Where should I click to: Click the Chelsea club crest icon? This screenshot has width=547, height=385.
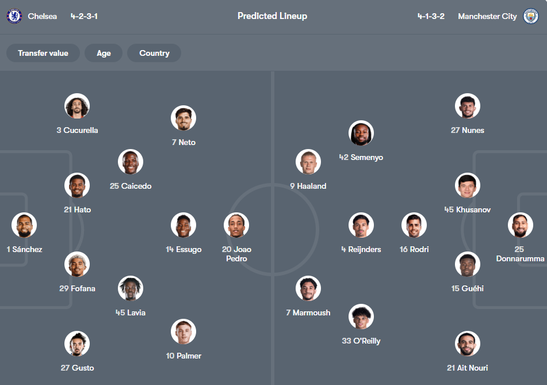14,16
